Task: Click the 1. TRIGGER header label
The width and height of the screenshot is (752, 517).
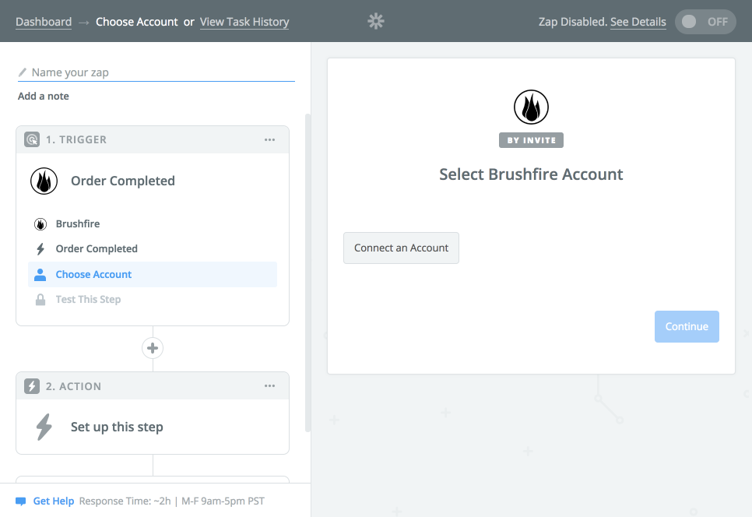Action: 76,139
